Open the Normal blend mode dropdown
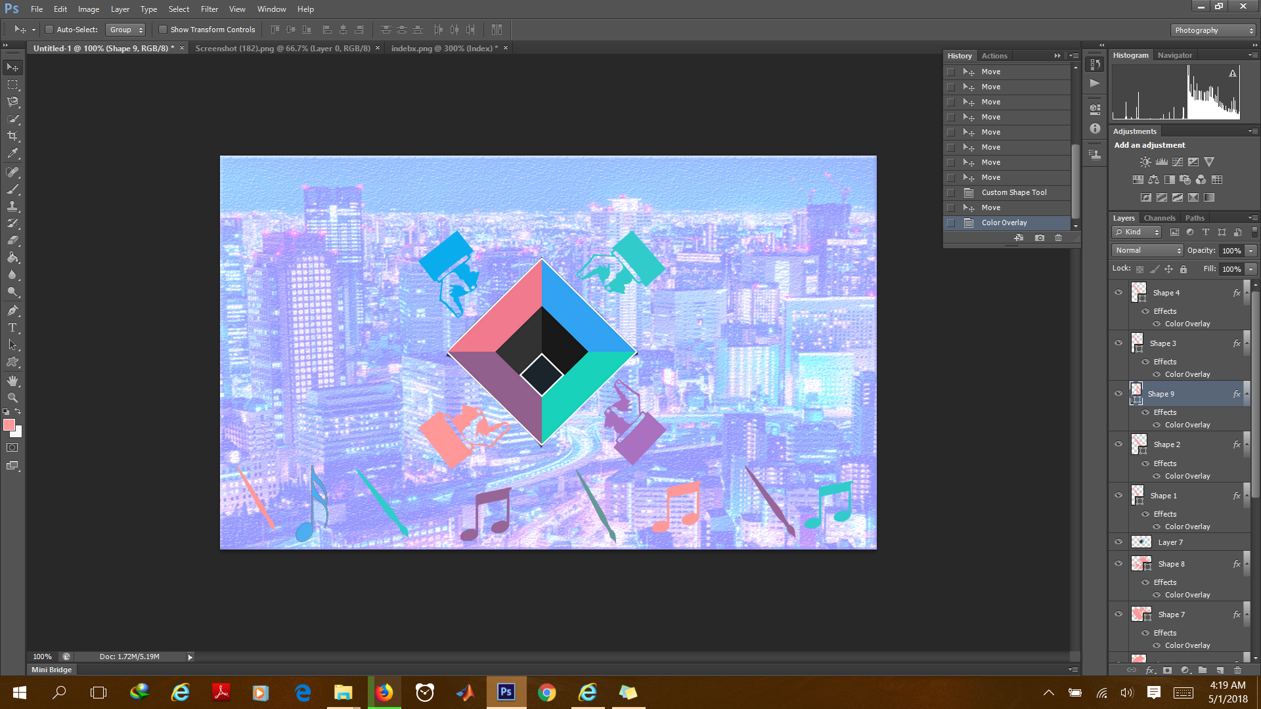1261x709 pixels. click(x=1147, y=250)
